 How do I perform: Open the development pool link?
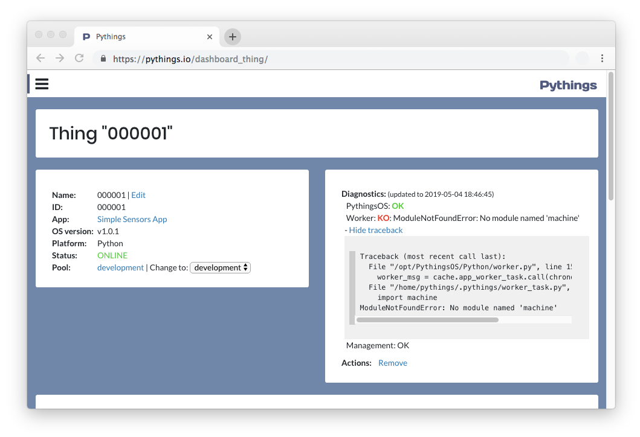point(120,268)
